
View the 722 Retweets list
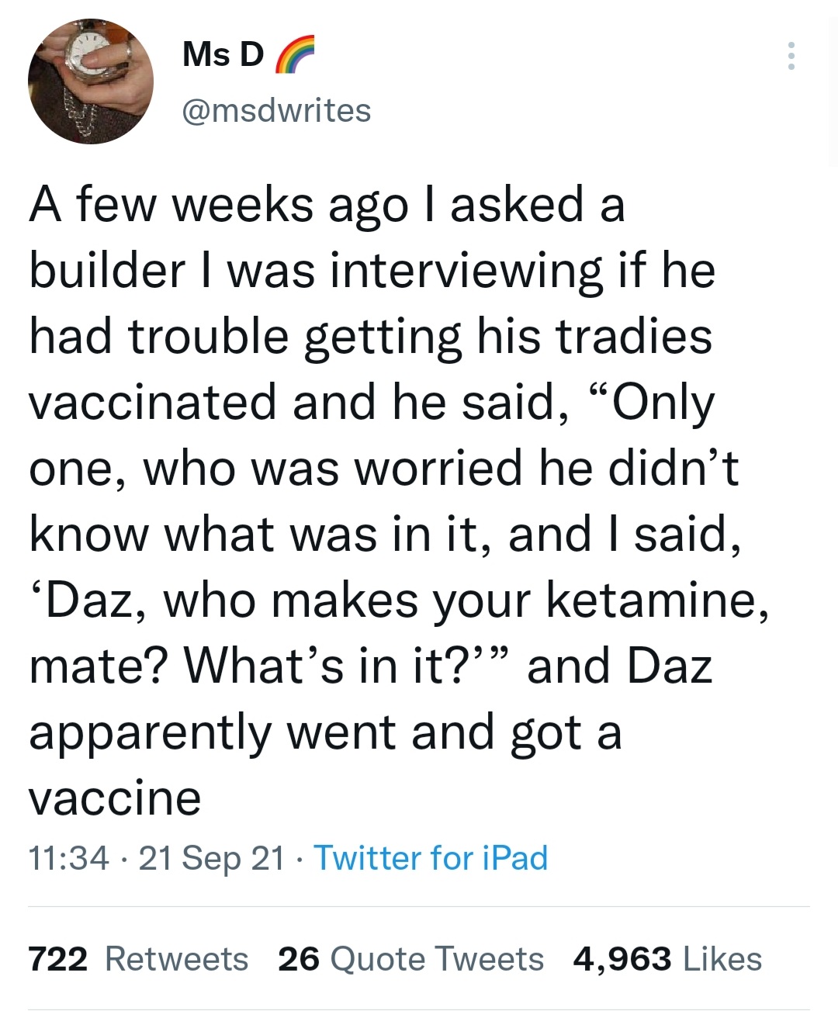point(138,959)
